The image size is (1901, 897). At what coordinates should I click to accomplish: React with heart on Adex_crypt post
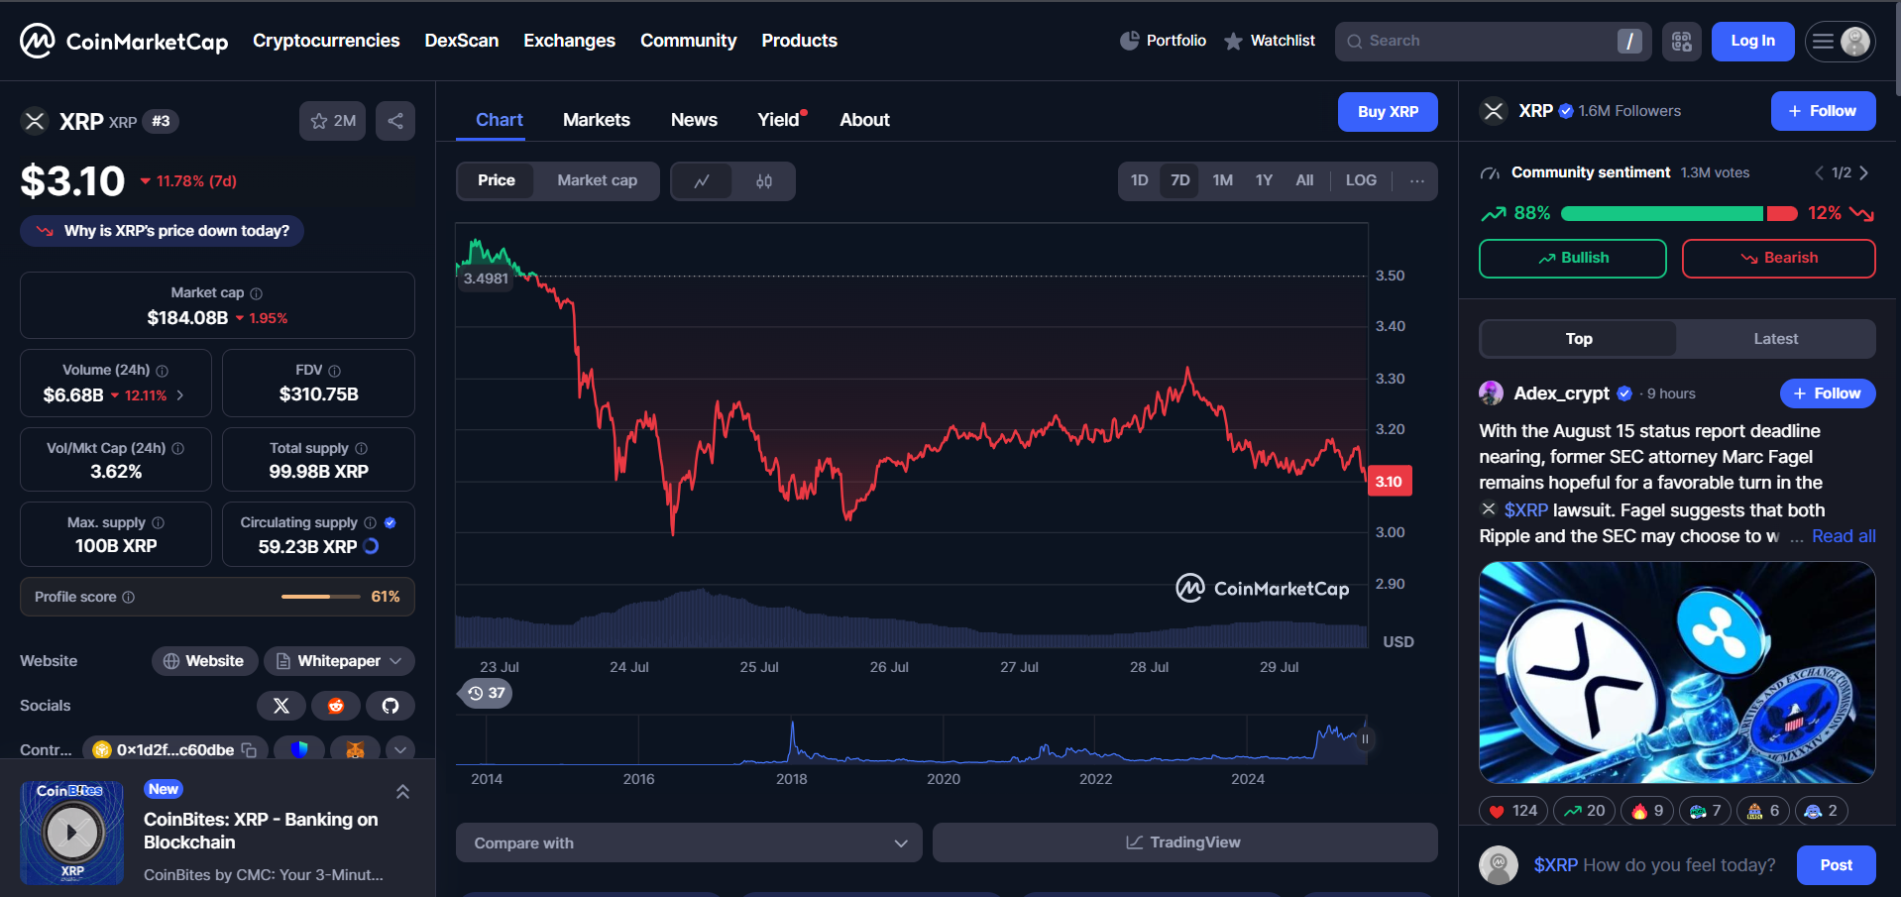pos(1512,811)
